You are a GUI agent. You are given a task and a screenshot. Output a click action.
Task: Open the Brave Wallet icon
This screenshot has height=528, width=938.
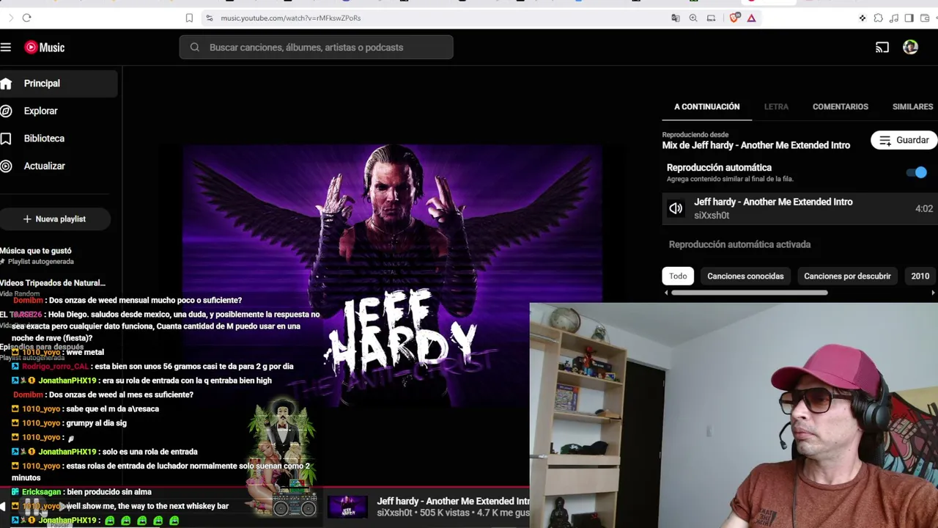click(923, 18)
